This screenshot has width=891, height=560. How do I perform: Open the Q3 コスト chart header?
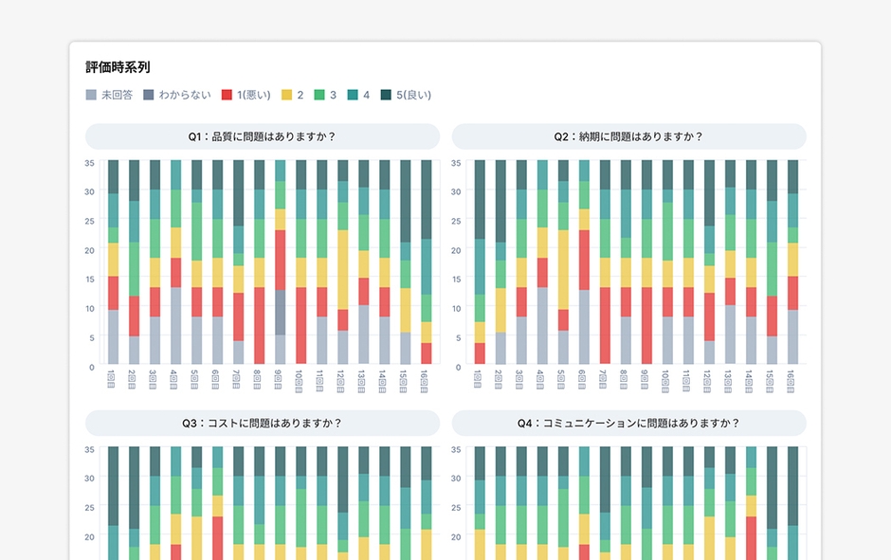[x=263, y=423]
